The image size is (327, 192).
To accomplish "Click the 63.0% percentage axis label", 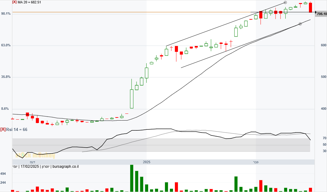I will tap(6, 45).
